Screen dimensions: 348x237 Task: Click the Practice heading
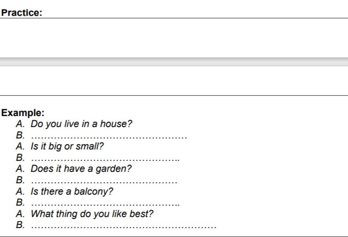point(21,13)
